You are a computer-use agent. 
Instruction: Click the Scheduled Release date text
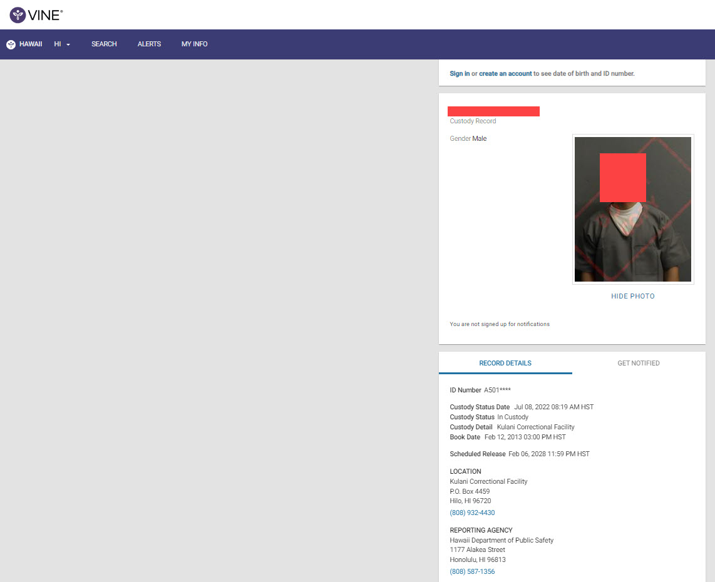pyautogui.click(x=548, y=454)
